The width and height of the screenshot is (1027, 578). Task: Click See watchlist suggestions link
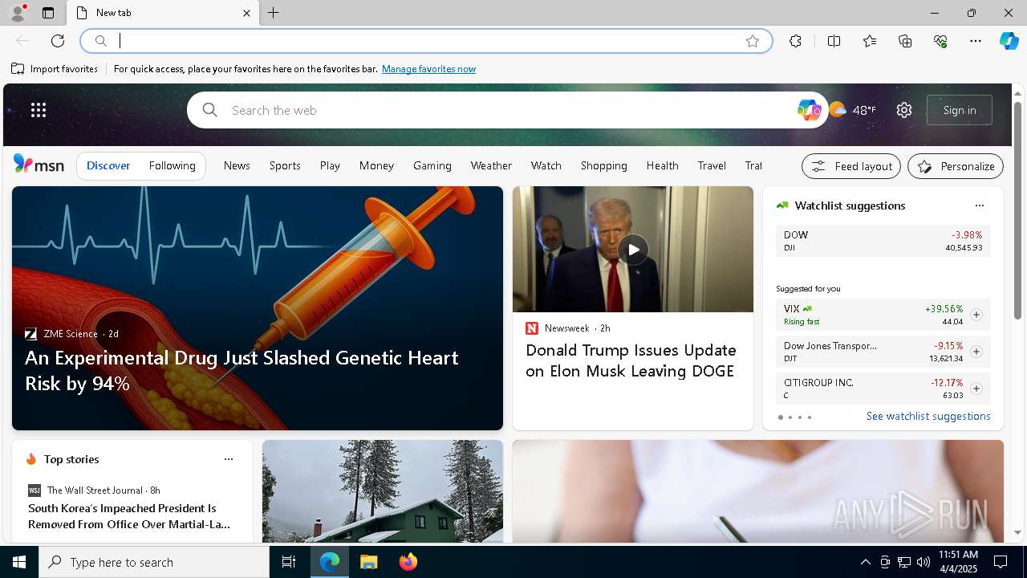point(928,416)
